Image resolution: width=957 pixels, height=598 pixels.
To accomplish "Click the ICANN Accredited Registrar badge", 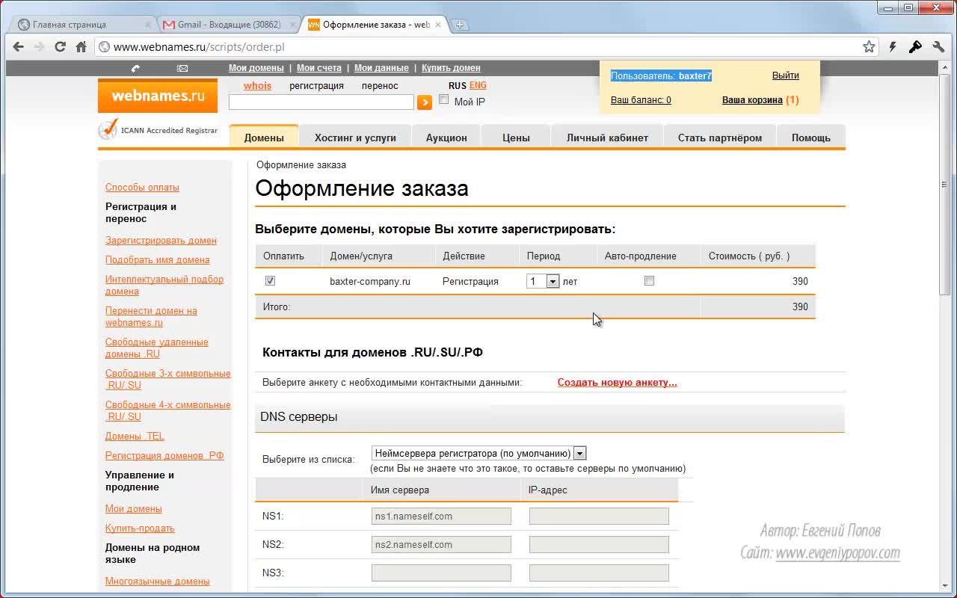I will tap(158, 130).
